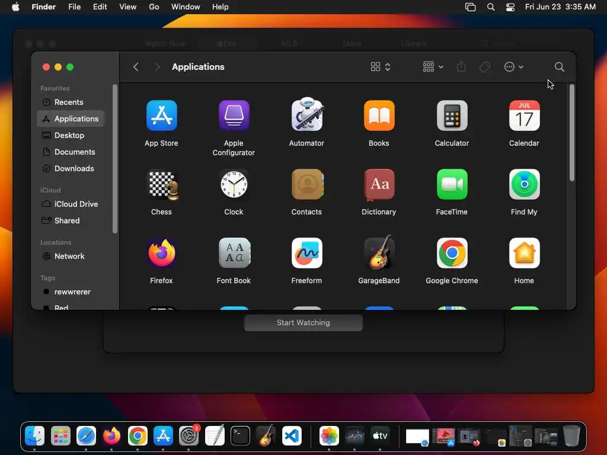
Task: Open Finder from the Dock
Action: [x=35, y=436]
